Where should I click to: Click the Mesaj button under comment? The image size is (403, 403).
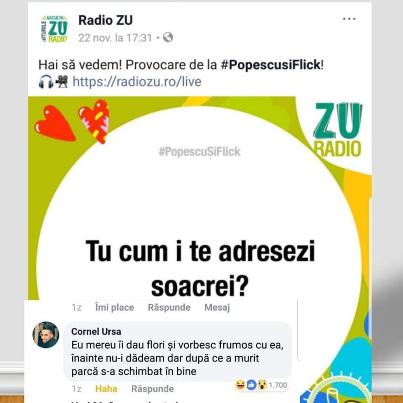tap(217, 307)
